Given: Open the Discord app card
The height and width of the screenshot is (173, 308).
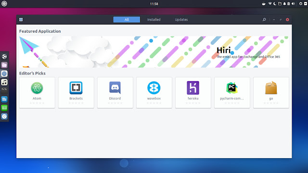Looking at the screenshot, I should 115,93.
